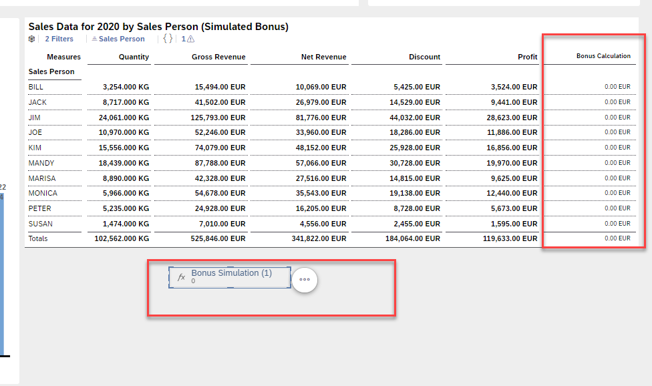Open the three-dot More Actions button

click(x=305, y=280)
